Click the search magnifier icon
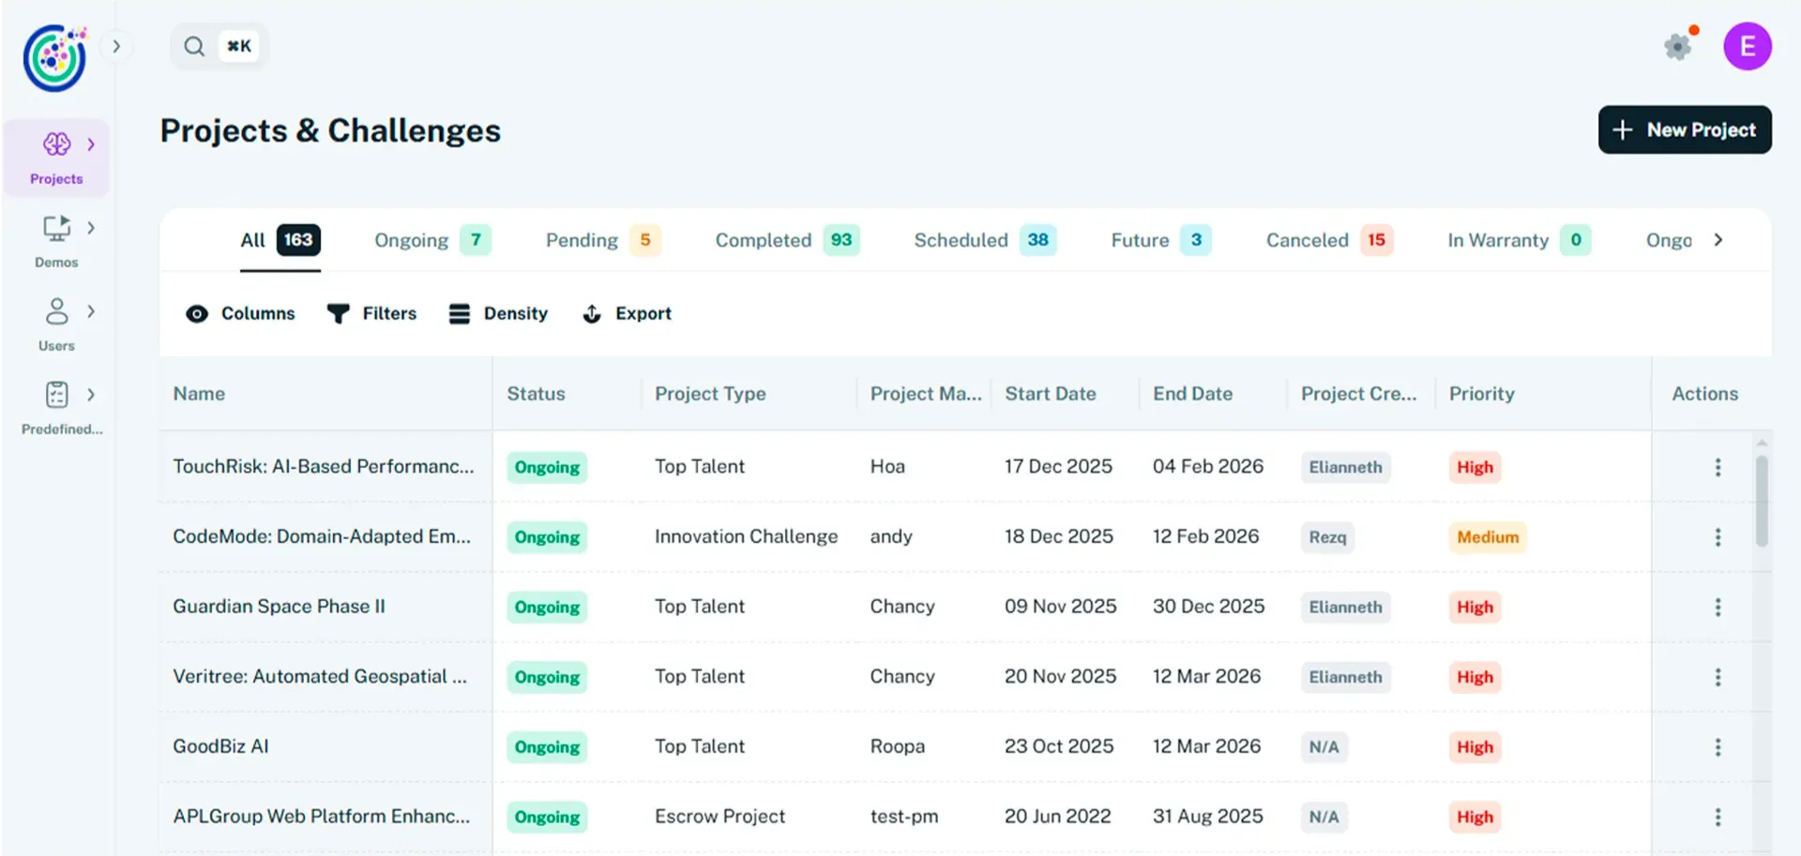The height and width of the screenshot is (856, 1801). pyautogui.click(x=194, y=46)
